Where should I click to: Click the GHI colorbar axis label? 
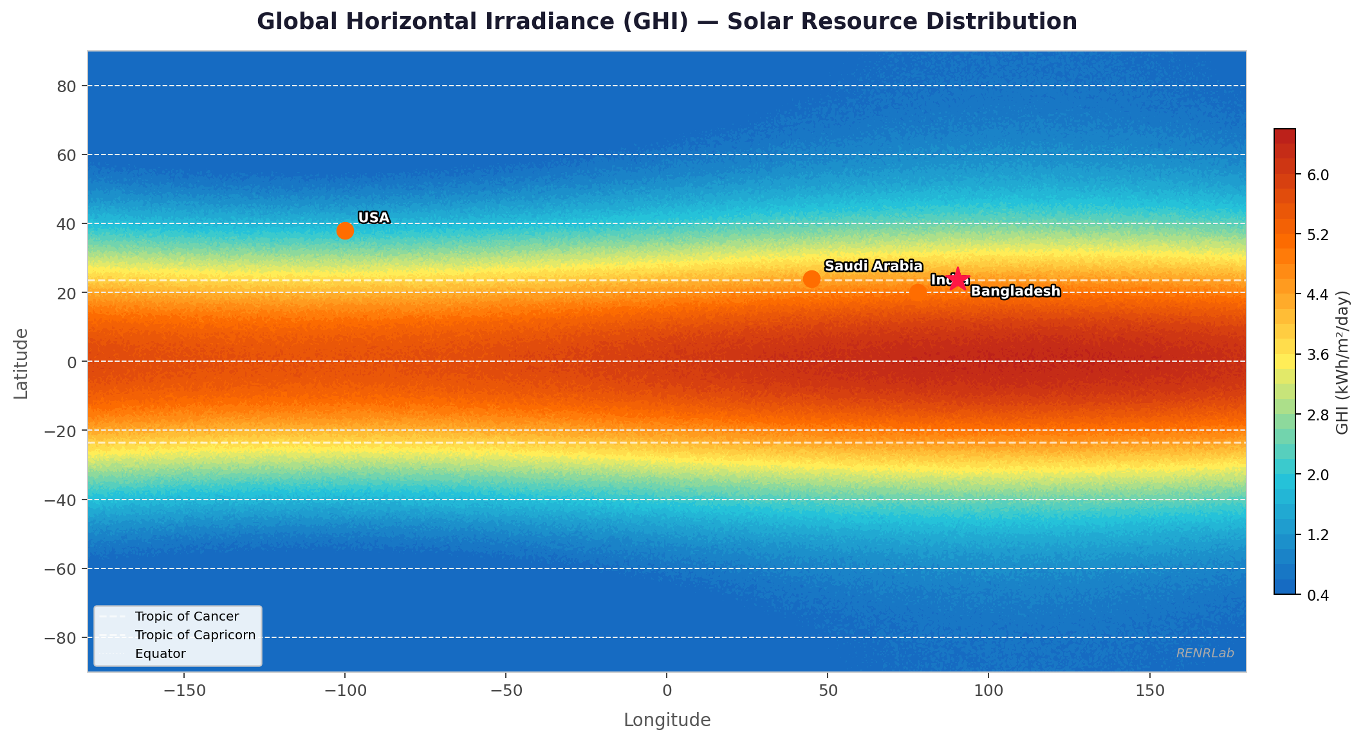1342,362
